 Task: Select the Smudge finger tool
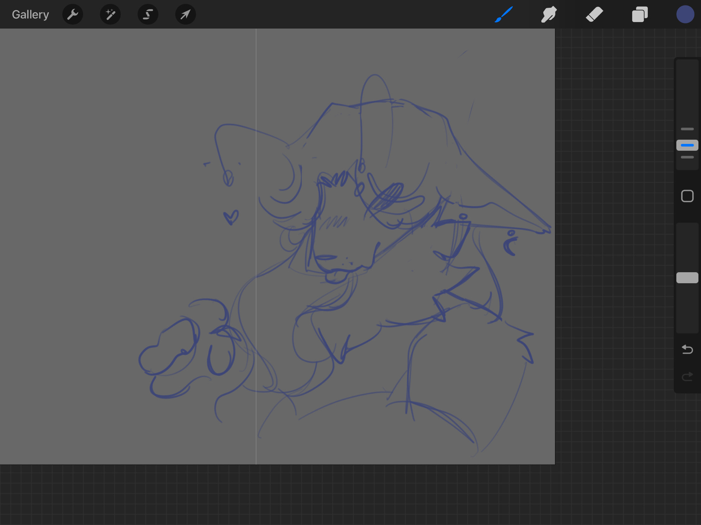coord(549,14)
